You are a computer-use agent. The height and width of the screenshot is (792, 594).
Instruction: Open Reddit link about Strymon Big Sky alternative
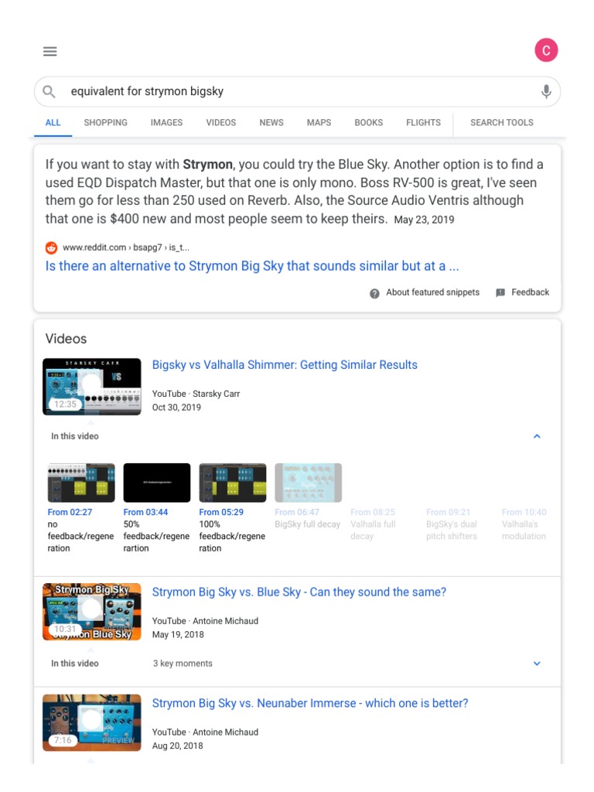pyautogui.click(x=252, y=266)
